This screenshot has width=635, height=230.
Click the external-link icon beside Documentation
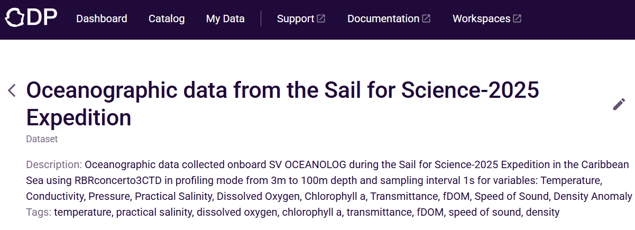click(x=426, y=19)
